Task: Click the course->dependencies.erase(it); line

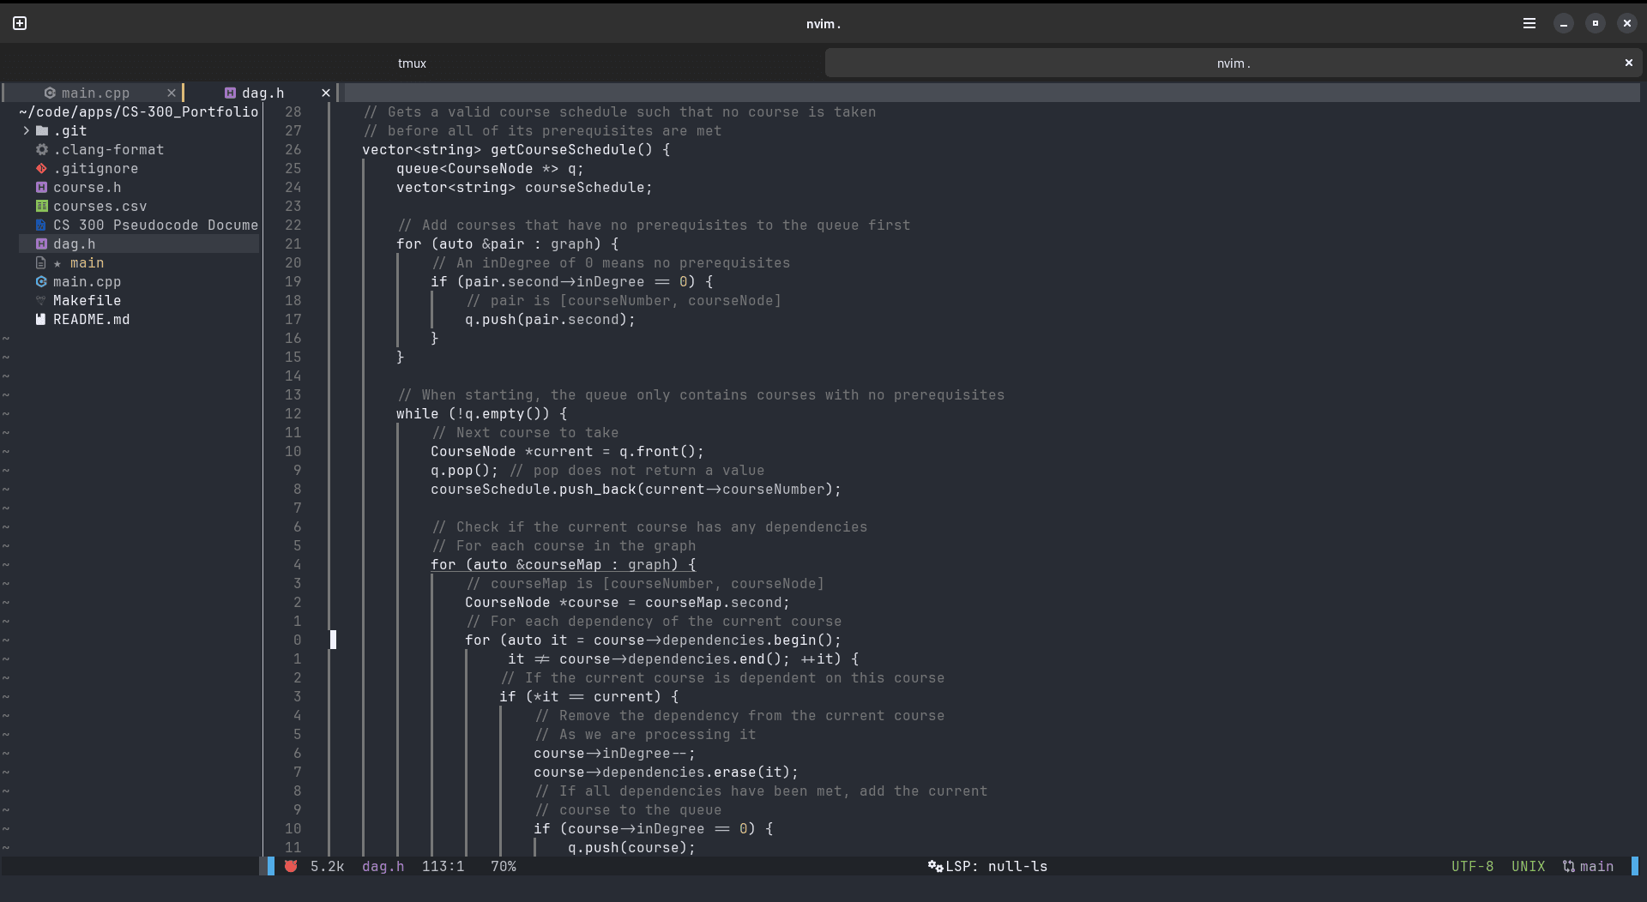Action: pyautogui.click(x=666, y=772)
